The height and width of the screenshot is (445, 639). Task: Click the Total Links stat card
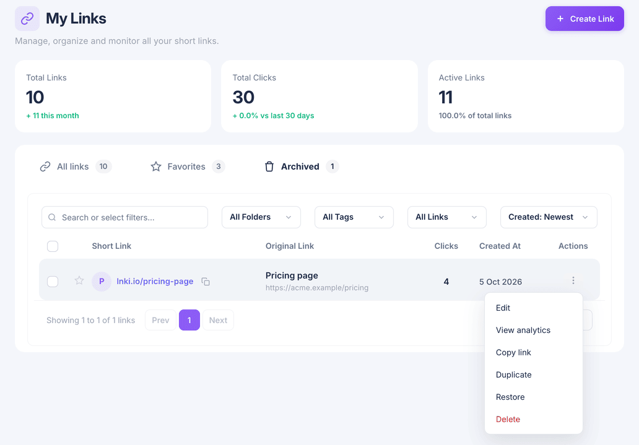click(x=113, y=96)
